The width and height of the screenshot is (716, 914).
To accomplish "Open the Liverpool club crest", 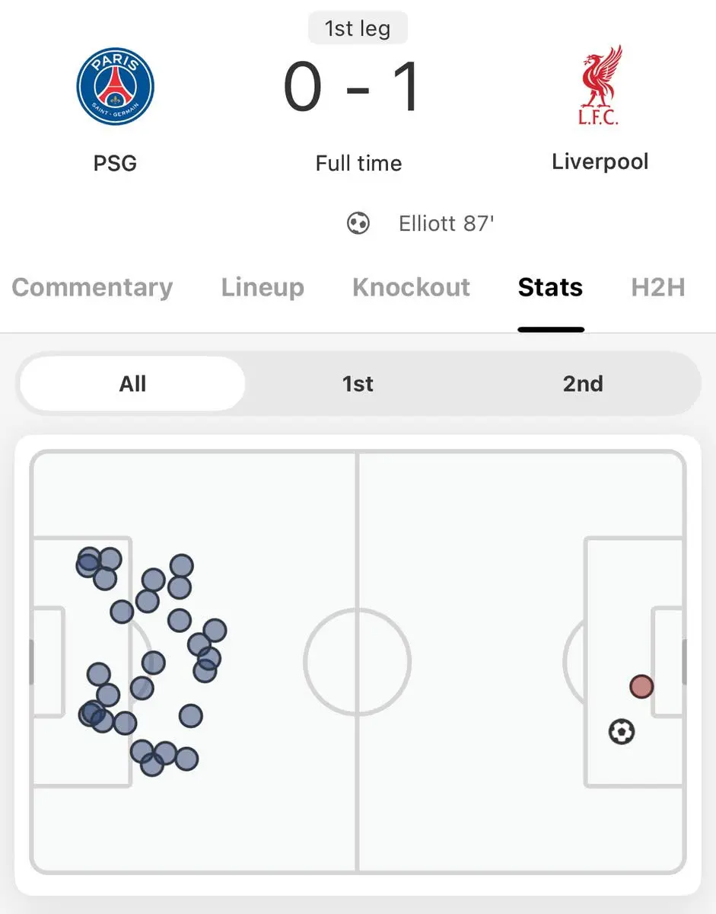I will point(600,85).
